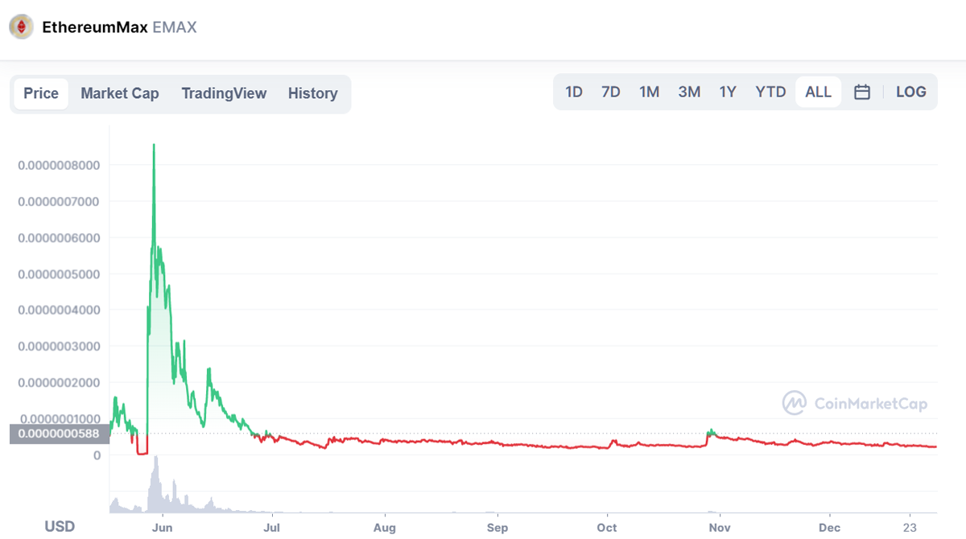Select the 1D time range
This screenshot has height=539, width=966.
[x=574, y=92]
